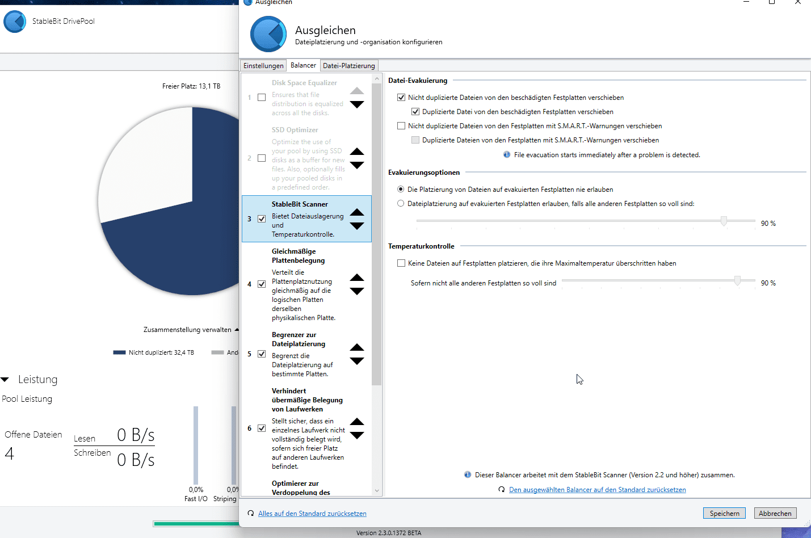
Task: Uncheck Begrenzer zur Dateiplatzierung balancer
Action: pos(262,354)
